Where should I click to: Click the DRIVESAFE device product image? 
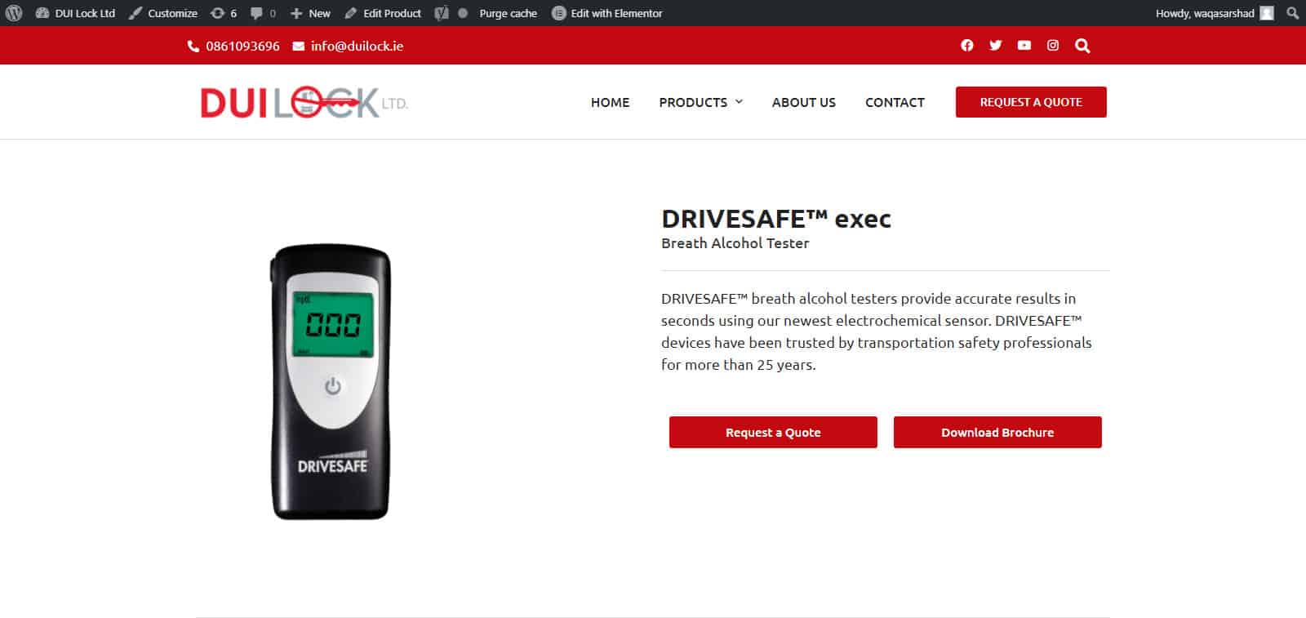331,381
